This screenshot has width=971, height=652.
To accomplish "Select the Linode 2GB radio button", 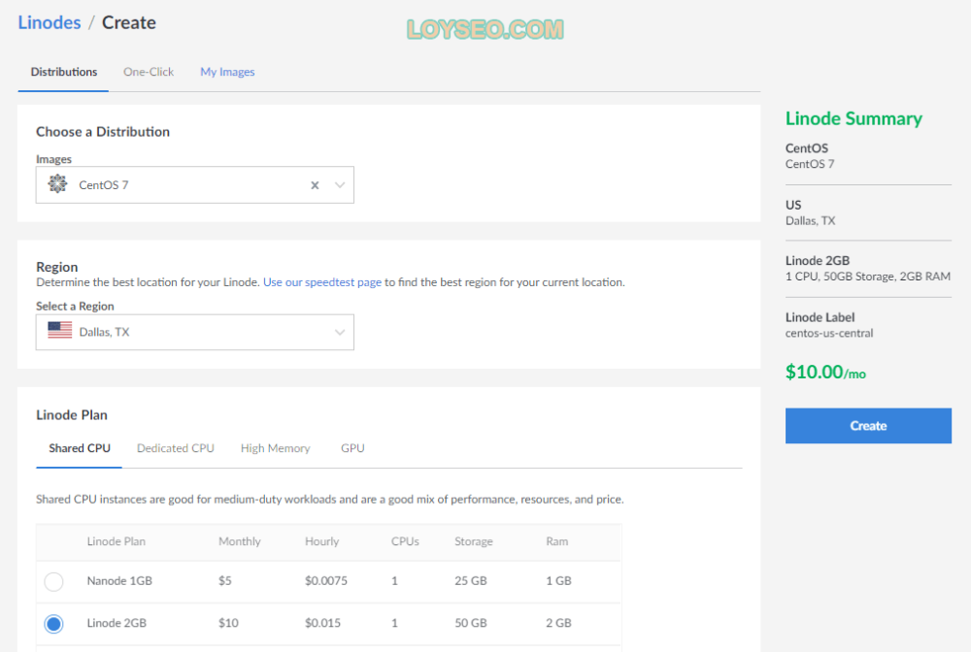I will [53, 624].
